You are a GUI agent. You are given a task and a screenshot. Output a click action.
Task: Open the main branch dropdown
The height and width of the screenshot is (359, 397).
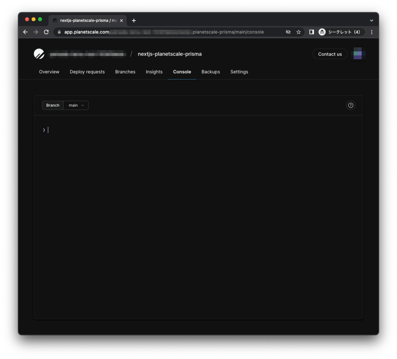(76, 105)
